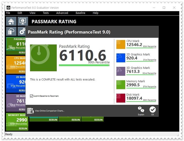Follow View Online Comparison Charts link
The width and height of the screenshot is (184, 141).
click(49, 111)
